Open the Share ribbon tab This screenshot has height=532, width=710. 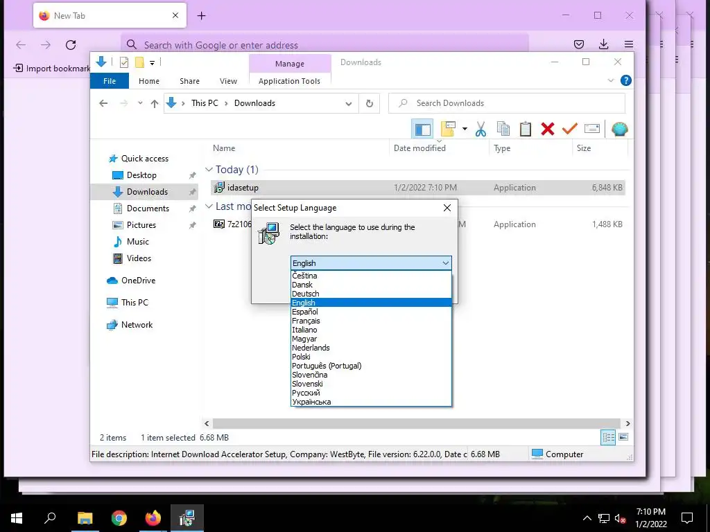(189, 81)
